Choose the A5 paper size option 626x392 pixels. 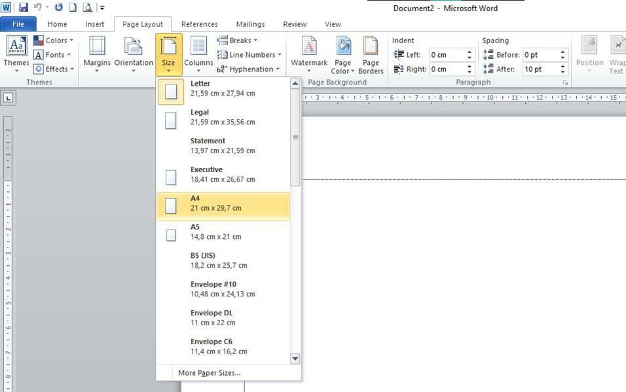coord(223,232)
